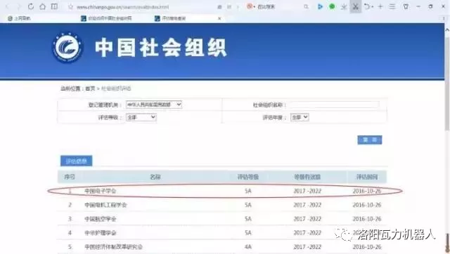Image resolution: width=450 pixels, height=254 pixels.
Task: Go to the browser home page icon
Action: tap(42, 6)
